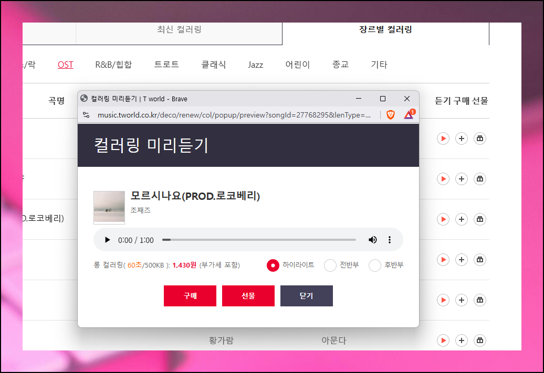Image resolution: width=544 pixels, height=373 pixels.
Task: Click the red 선물 button in the popup
Action: pyautogui.click(x=248, y=296)
